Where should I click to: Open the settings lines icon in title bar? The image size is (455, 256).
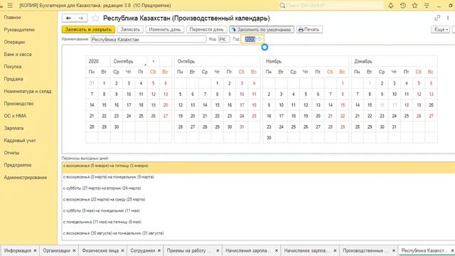coord(427,5)
